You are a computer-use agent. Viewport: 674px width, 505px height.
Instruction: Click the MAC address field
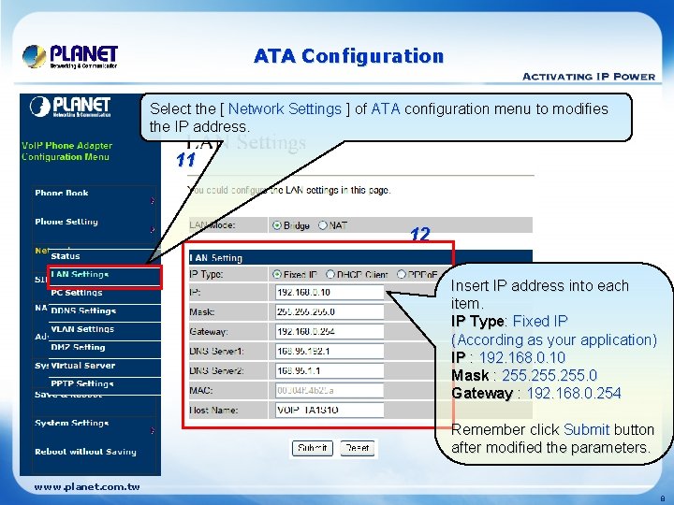[330, 390]
